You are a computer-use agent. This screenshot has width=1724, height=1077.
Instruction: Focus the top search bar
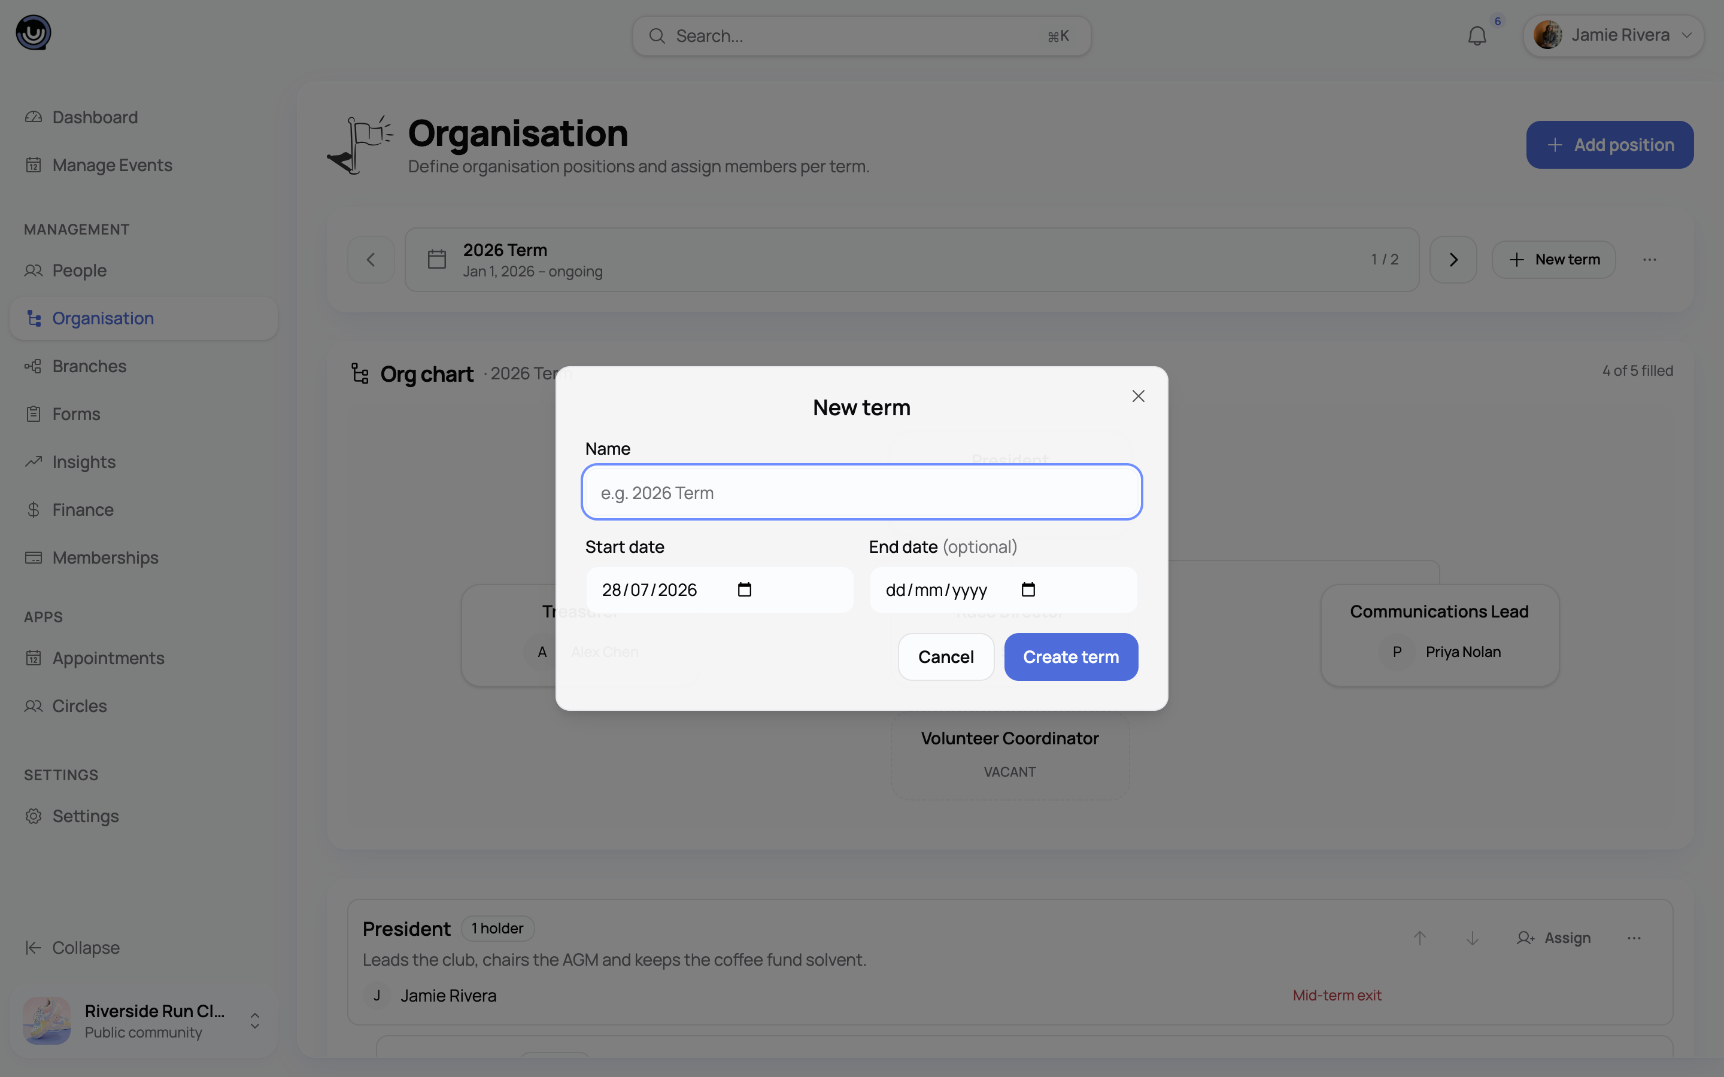tap(861, 36)
